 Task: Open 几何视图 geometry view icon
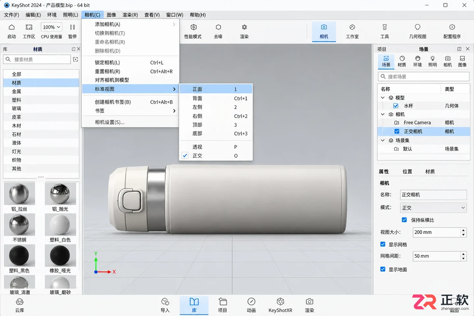[417, 27]
